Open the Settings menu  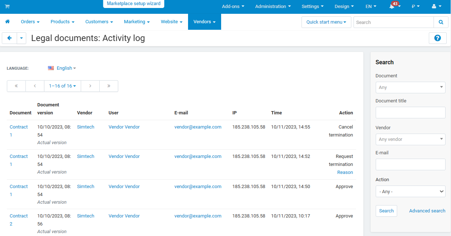click(313, 7)
